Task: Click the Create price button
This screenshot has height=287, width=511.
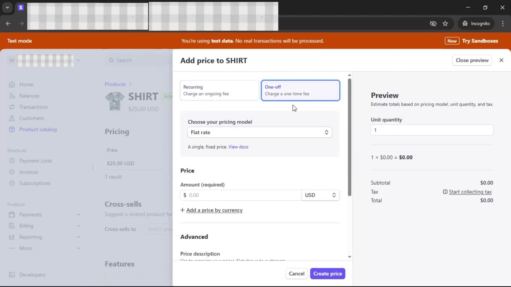Action: click(327, 273)
